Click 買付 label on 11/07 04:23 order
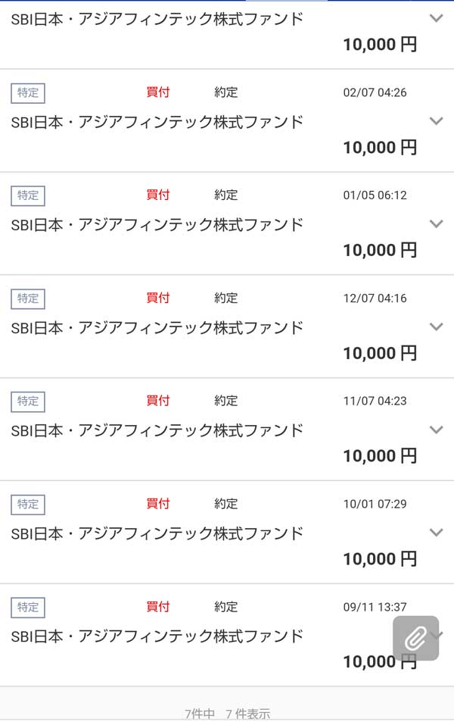 158,401
